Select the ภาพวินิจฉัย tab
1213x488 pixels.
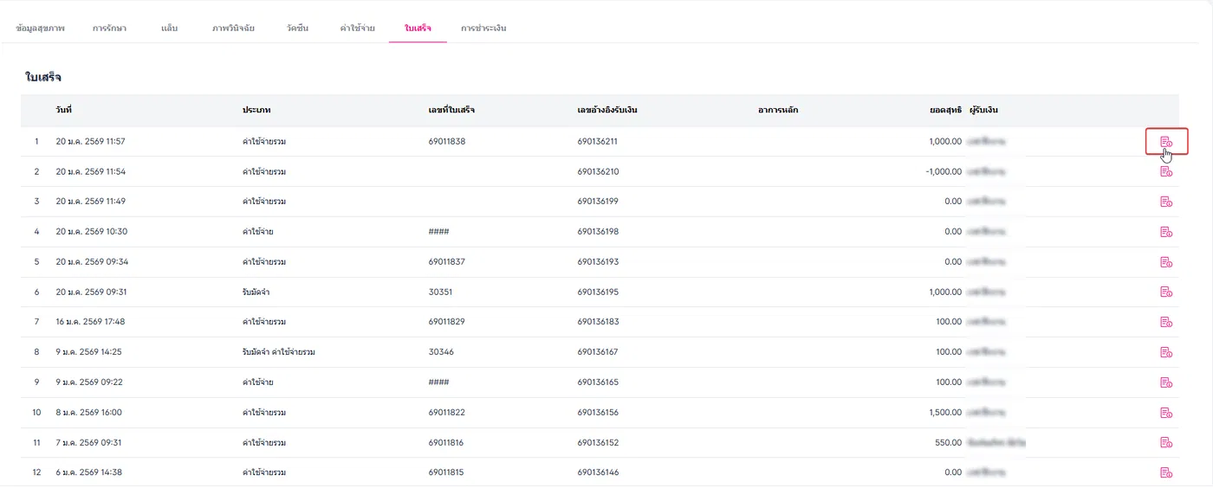233,29
